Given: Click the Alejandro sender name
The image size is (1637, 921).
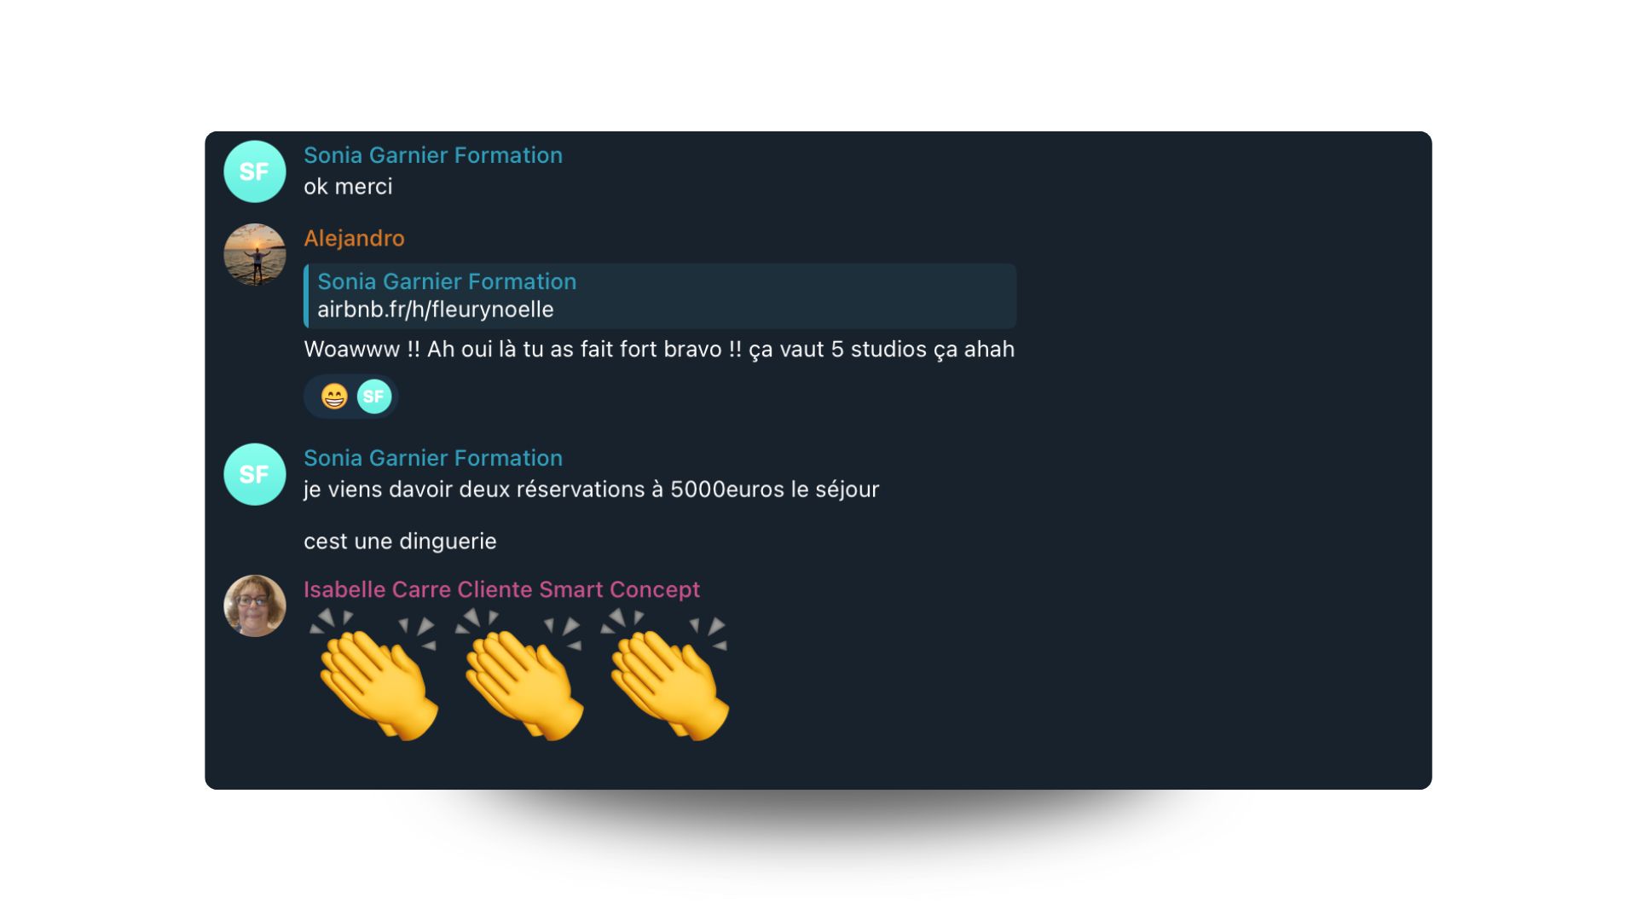Looking at the screenshot, I should (354, 238).
